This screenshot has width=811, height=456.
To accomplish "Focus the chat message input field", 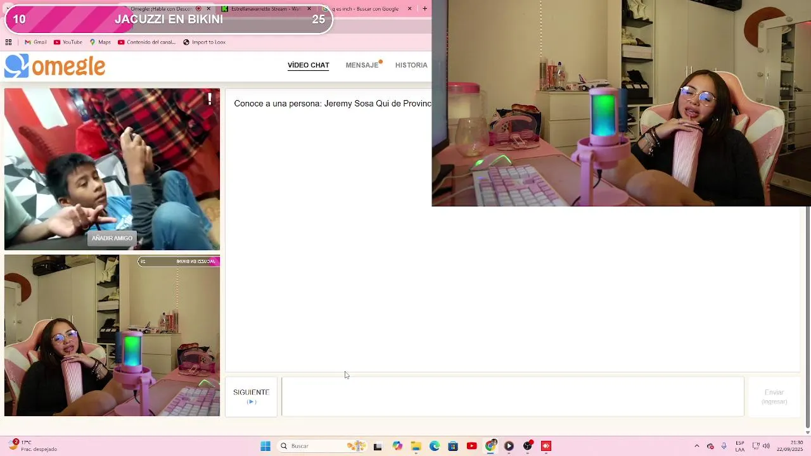I will [x=513, y=396].
